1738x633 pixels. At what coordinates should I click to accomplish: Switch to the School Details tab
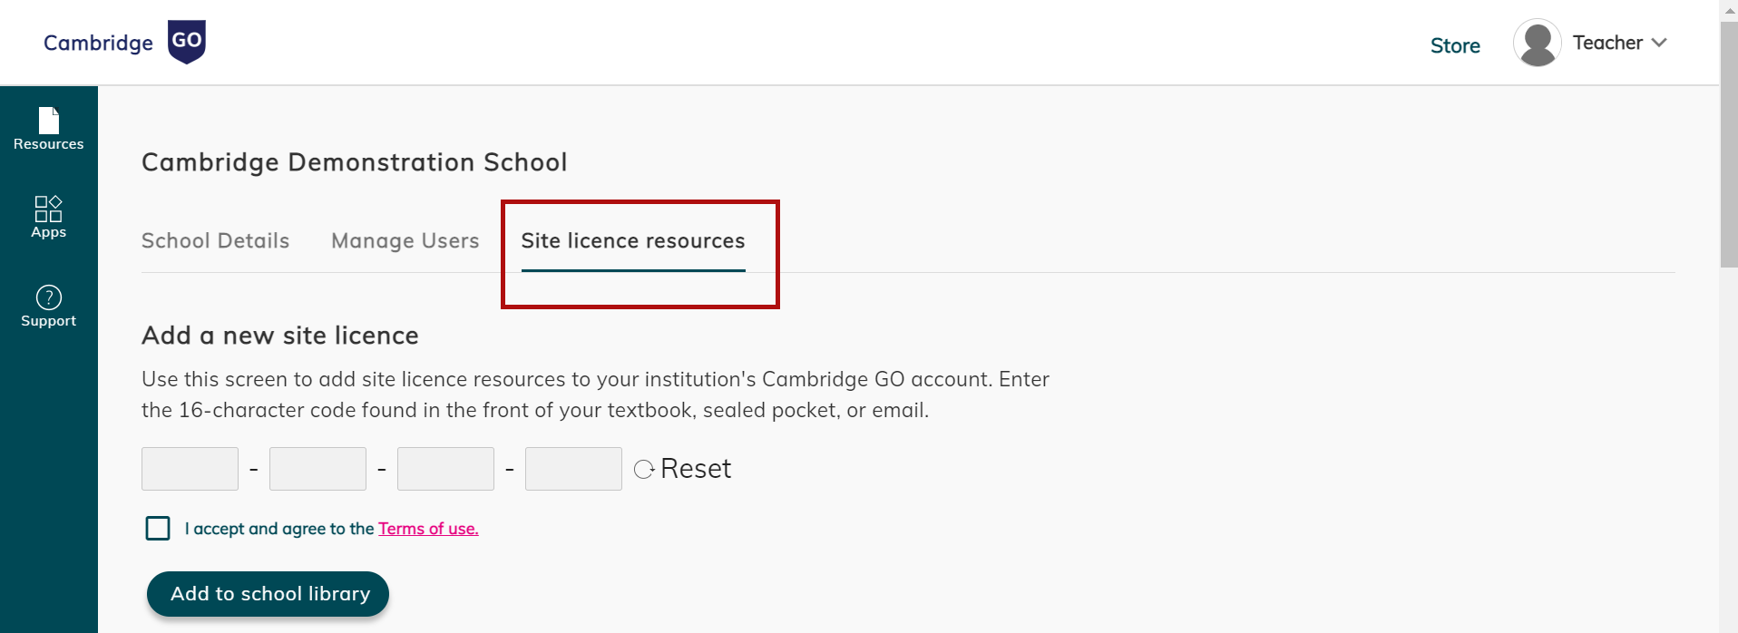[215, 240]
